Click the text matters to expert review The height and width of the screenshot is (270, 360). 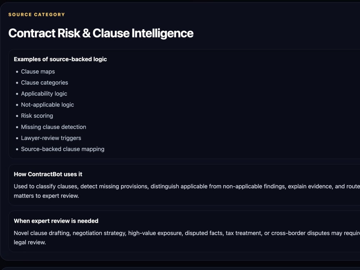coord(46,196)
